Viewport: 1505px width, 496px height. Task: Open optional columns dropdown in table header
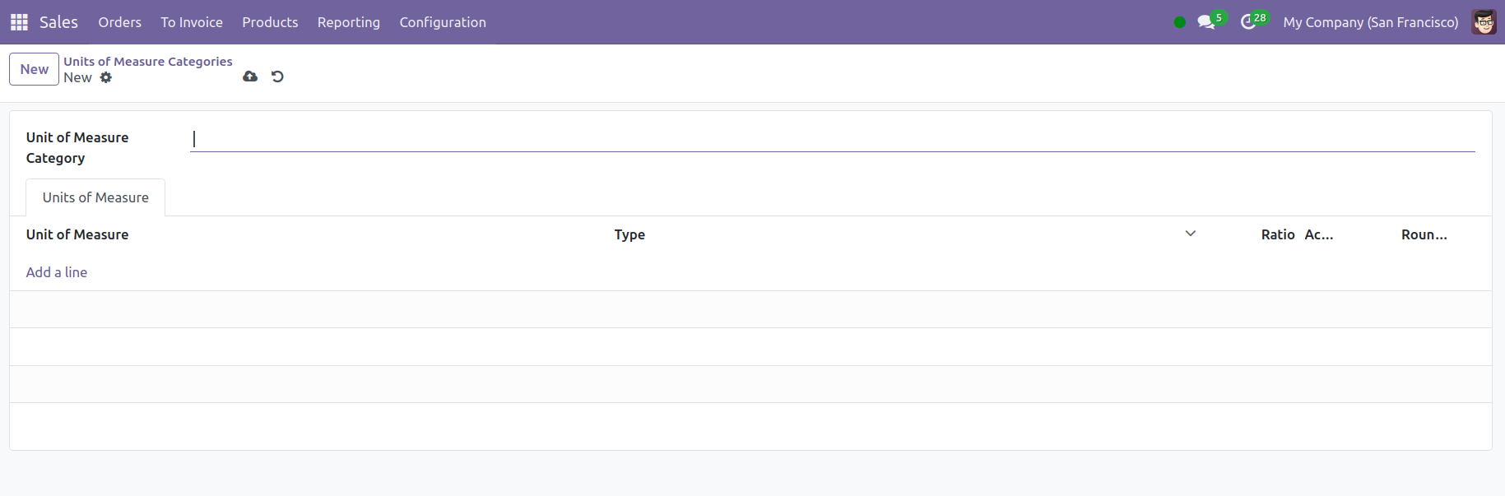(x=1190, y=234)
